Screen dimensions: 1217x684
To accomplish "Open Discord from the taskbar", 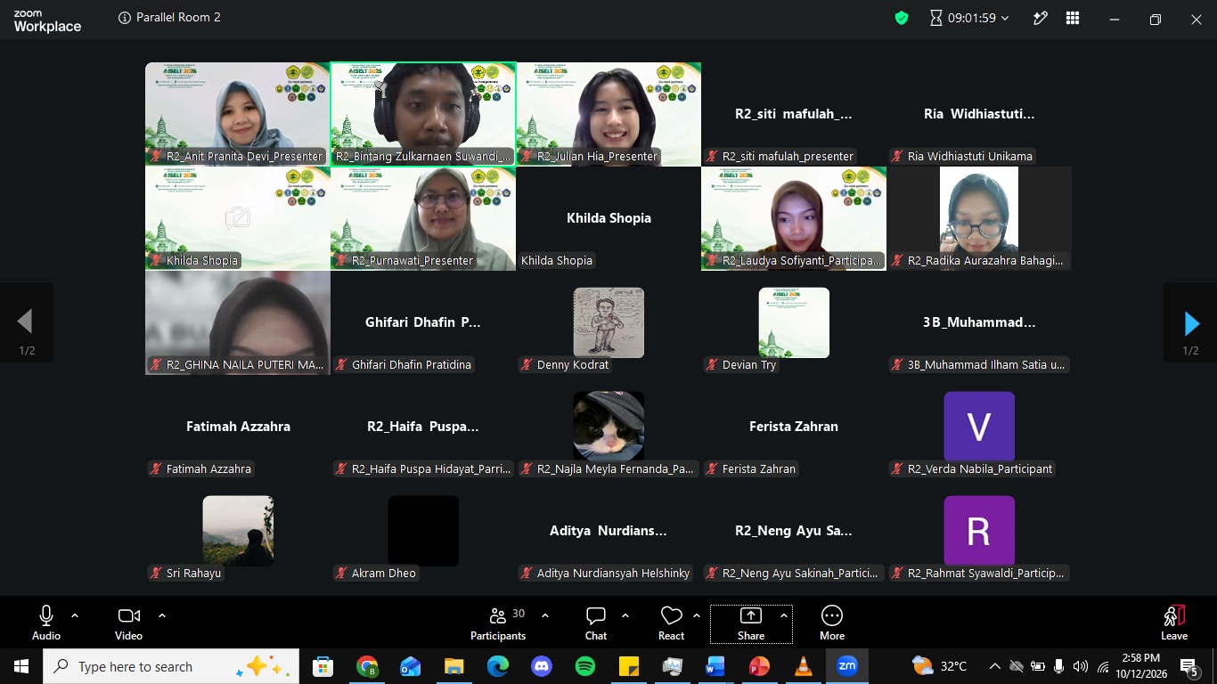I will (x=542, y=666).
